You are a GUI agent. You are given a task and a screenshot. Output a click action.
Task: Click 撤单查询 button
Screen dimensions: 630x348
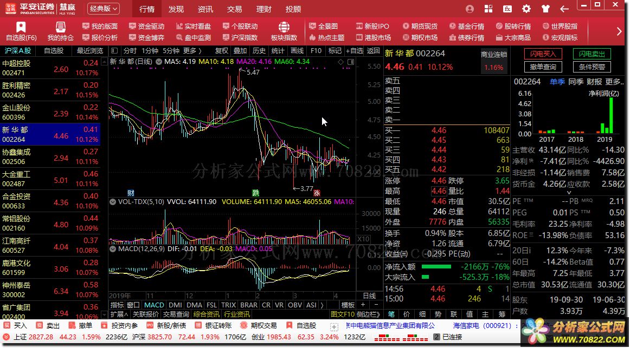tap(543, 67)
